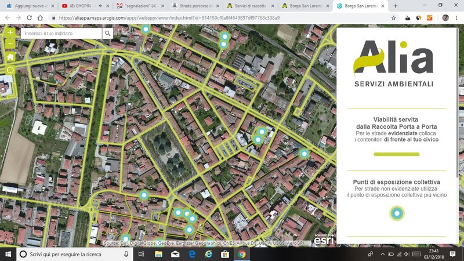Open Task View on the taskbar

pyautogui.click(x=141, y=254)
